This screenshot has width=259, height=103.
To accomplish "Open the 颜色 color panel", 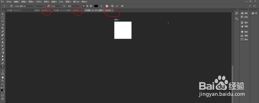I will (x=244, y=13).
